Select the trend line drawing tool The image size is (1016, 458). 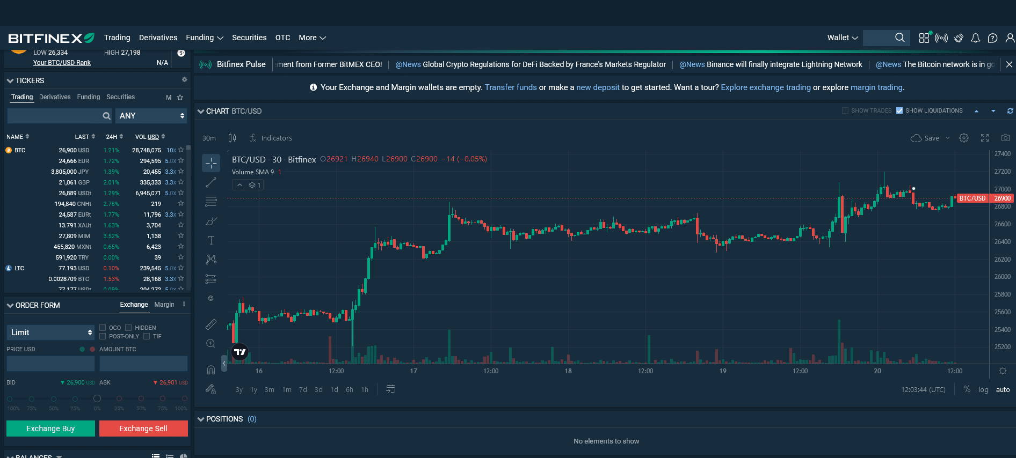tap(211, 182)
